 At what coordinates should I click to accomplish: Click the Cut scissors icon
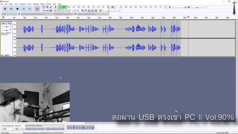point(55,11)
